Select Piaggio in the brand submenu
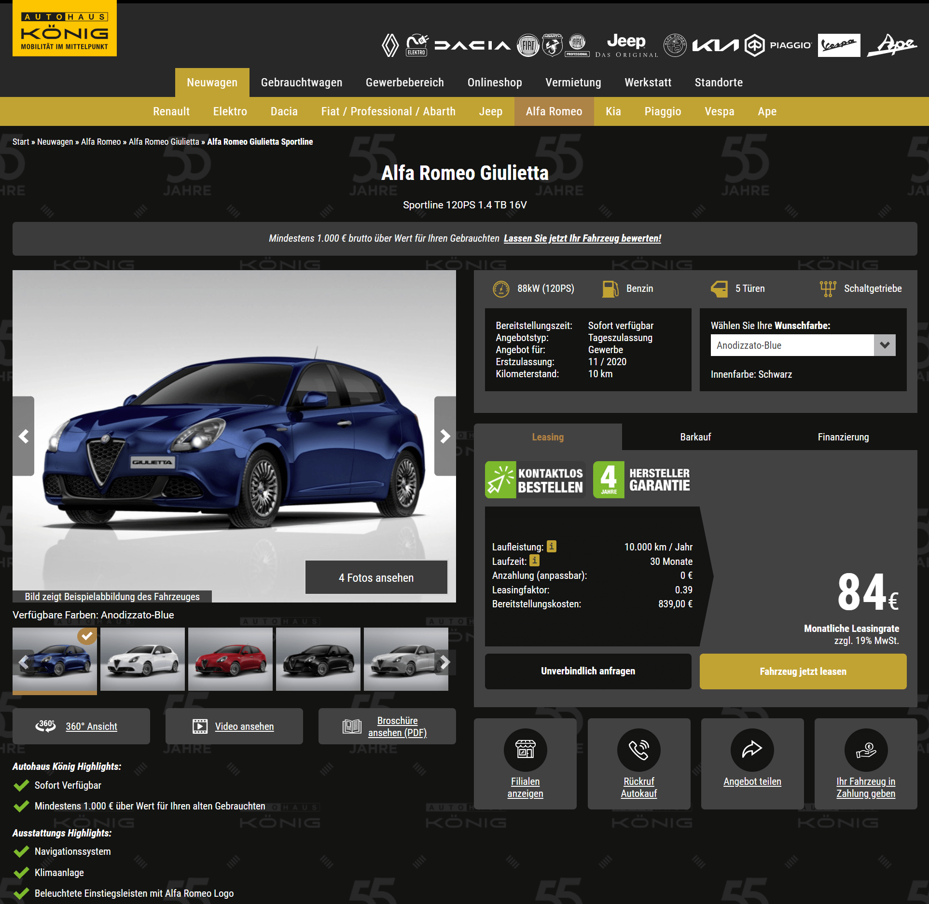The image size is (929, 904). pyautogui.click(x=663, y=111)
